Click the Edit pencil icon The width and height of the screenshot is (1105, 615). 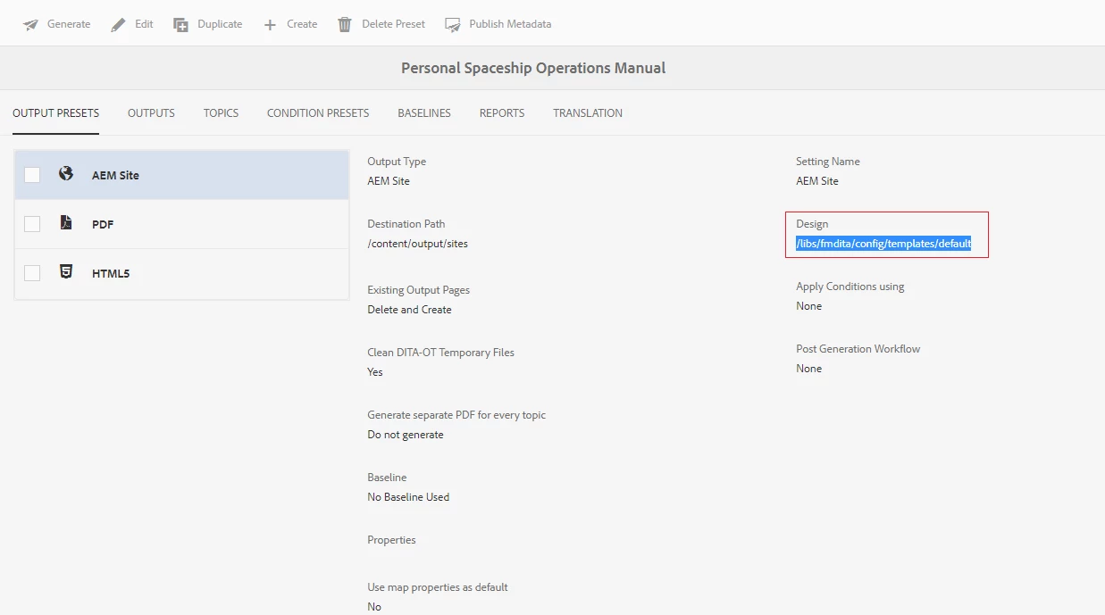[x=119, y=25]
